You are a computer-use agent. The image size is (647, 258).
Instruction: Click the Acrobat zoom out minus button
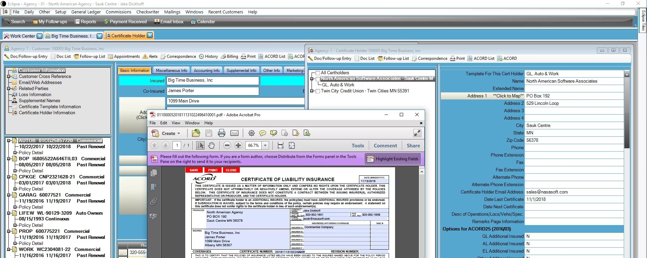(x=227, y=145)
